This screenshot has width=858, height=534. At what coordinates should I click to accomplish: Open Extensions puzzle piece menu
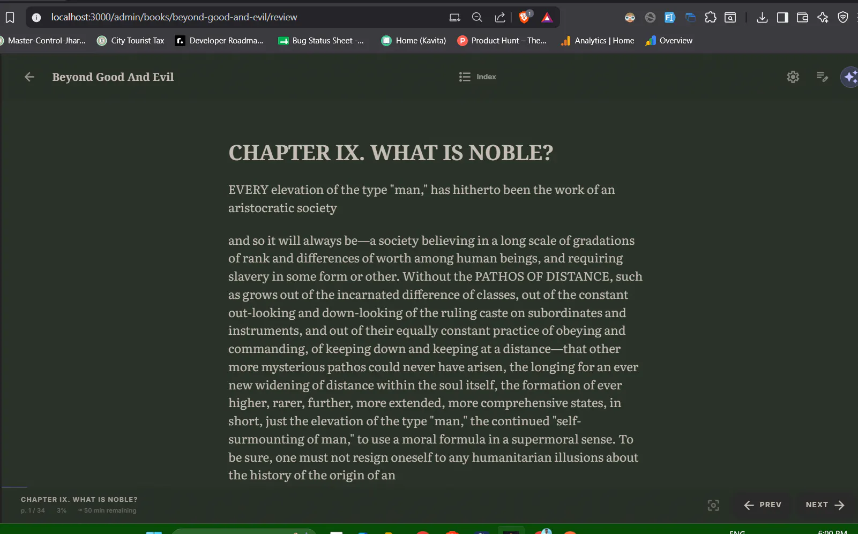[711, 18]
